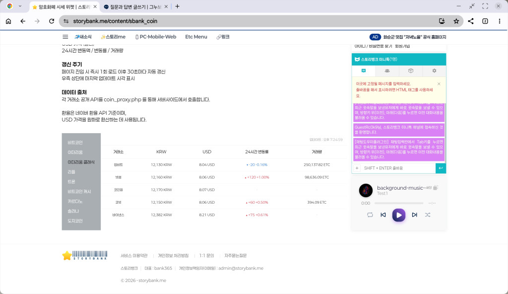Open the hamburger menu in site nav
Screen dimensions: 508x294
(65, 37)
